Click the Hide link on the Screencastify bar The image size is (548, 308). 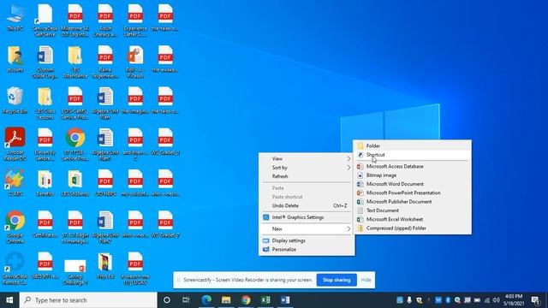366,280
